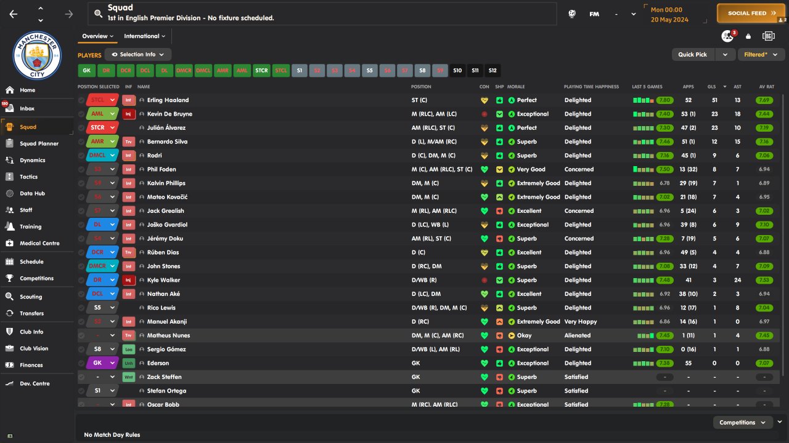Click the padlock icon near the top right
This screenshot has height=443, width=789.
pyautogui.click(x=748, y=36)
